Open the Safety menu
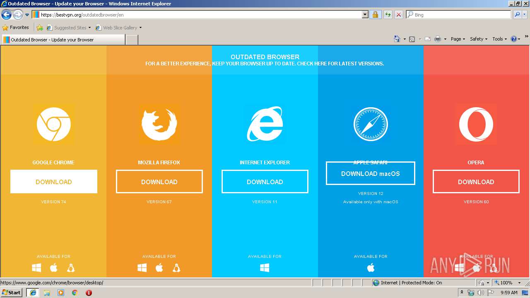Viewport: 530px width, 298px height. (x=479, y=39)
